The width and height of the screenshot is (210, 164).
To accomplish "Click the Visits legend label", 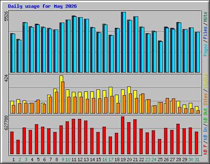I will 205,81.
